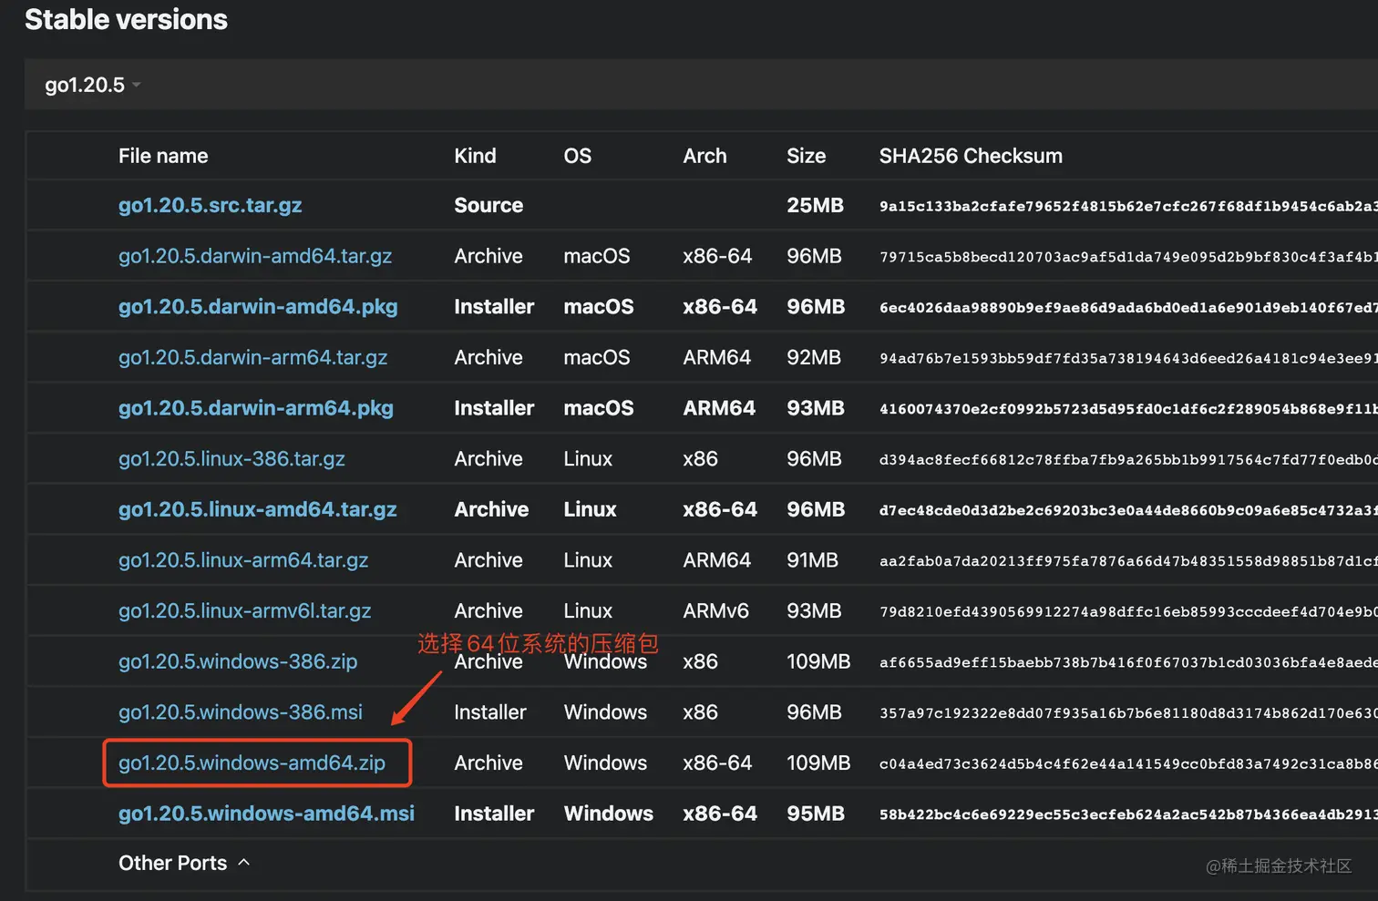Click the Source kind cell
This screenshot has width=1378, height=901.
click(x=488, y=206)
